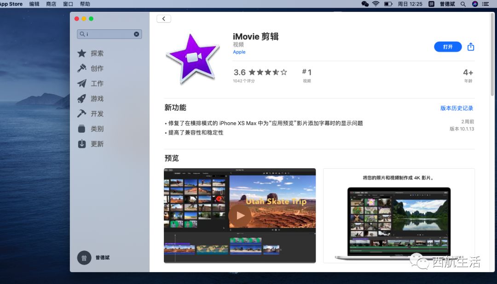Viewport: 497px width, 284px height.
Task: Open the 类别 categories icon
Action: point(82,129)
